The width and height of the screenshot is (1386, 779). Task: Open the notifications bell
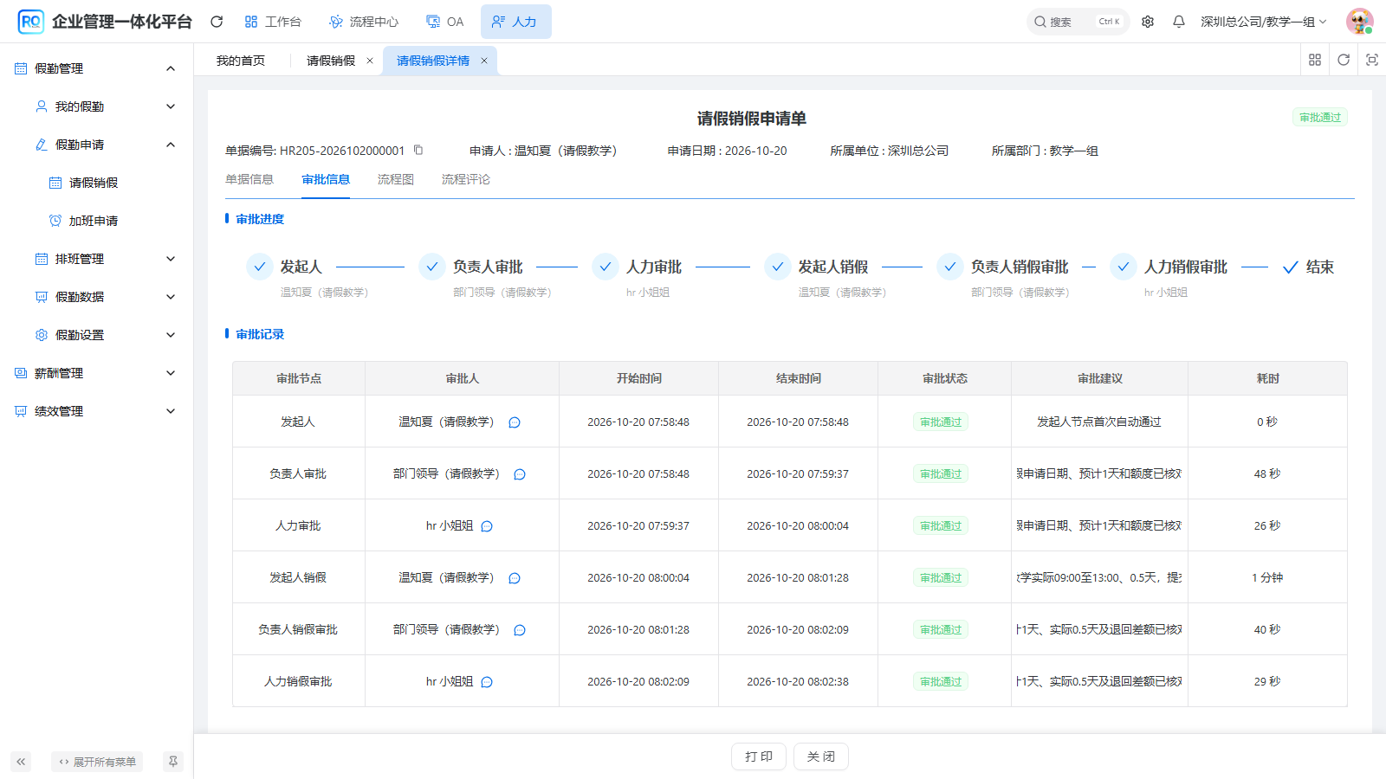tap(1179, 22)
